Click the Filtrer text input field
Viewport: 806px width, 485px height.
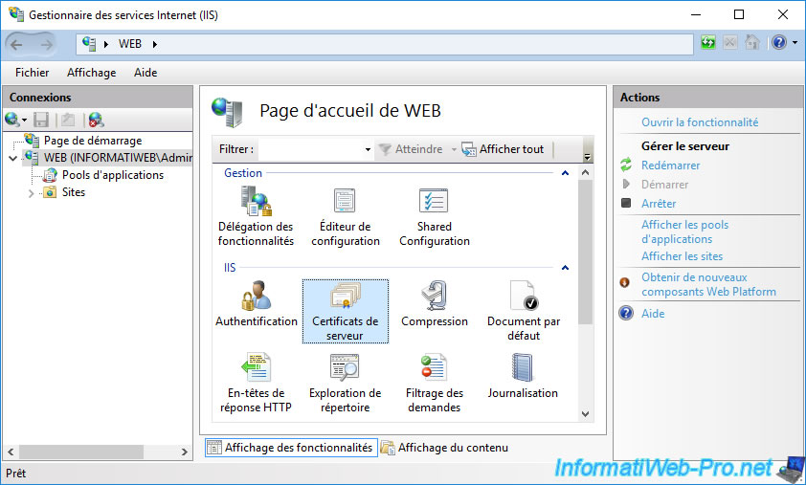click(311, 149)
